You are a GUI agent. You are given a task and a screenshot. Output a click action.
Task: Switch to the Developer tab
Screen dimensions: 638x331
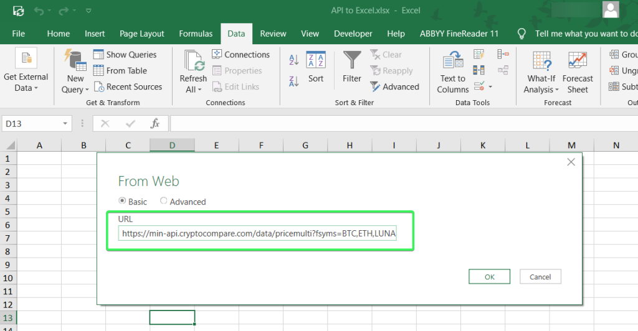tap(353, 34)
